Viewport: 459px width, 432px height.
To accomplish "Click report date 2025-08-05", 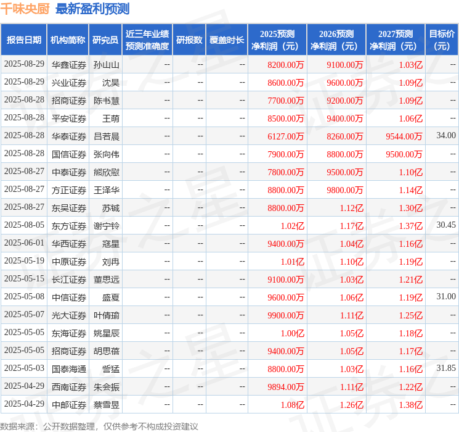I will (24, 225).
